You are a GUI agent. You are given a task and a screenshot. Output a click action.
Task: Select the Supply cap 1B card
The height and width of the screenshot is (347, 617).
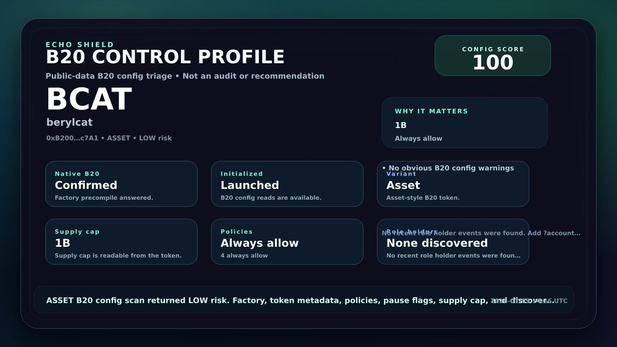[121, 242]
